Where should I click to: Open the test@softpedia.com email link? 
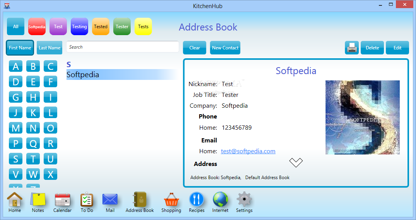(248, 151)
